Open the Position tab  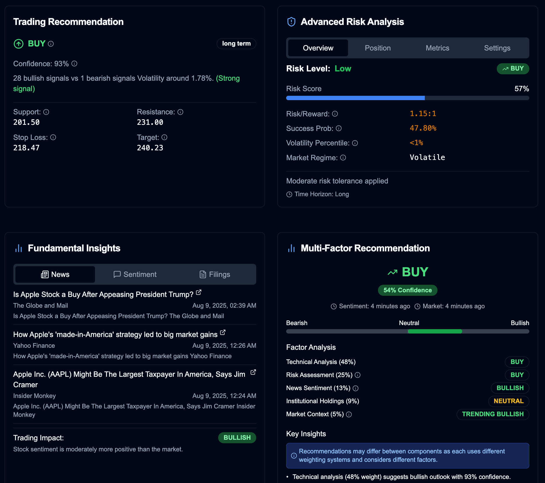378,48
